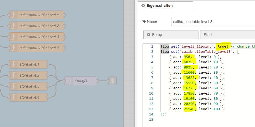Screen dimensions: 255x127
Task: Click adc value 13625 in code
Action: coord(189,78)
